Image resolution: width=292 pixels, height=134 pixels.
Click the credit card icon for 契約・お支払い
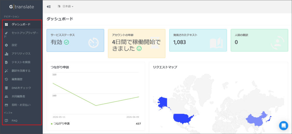click(6, 105)
